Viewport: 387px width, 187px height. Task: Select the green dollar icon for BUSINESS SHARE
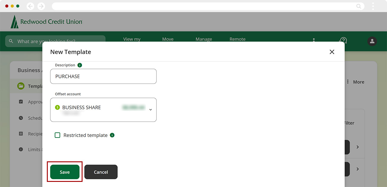click(57, 107)
